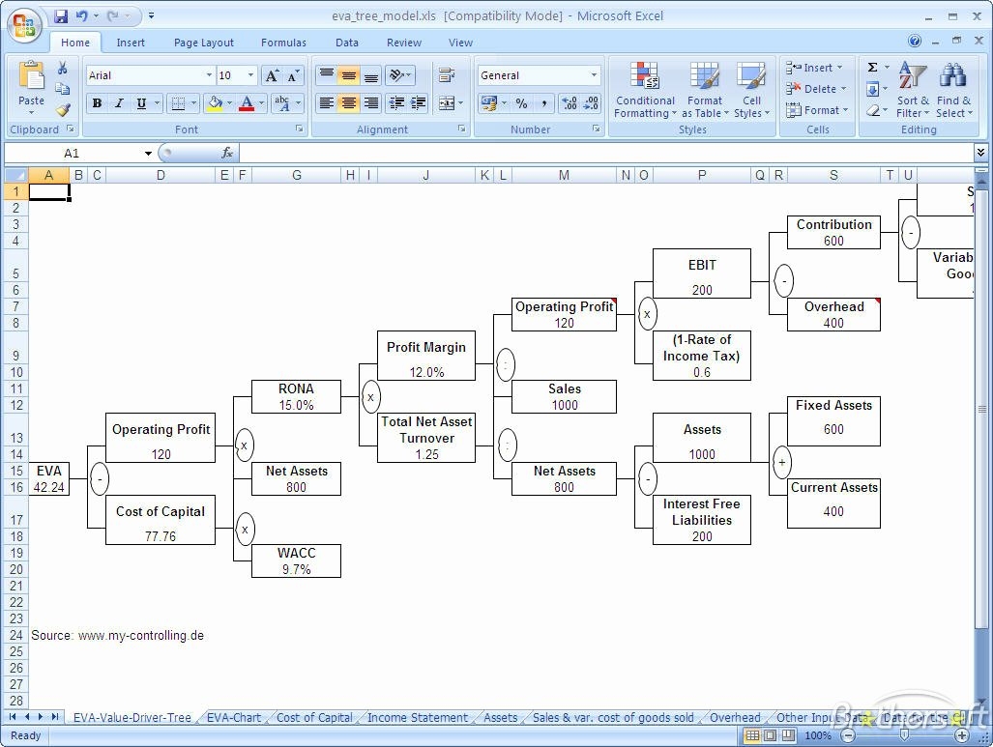The width and height of the screenshot is (993, 747).
Task: Open the Name Box dropdown arrow
Action: tap(148, 153)
